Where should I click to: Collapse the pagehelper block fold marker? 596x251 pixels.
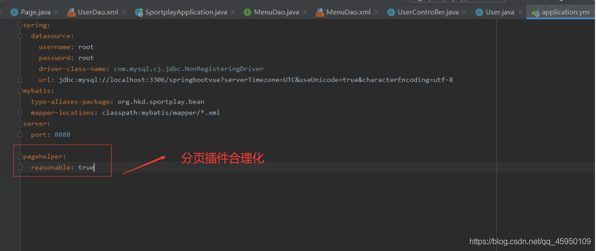point(20,156)
